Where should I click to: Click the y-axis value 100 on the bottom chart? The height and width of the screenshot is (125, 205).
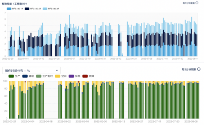click(5, 81)
